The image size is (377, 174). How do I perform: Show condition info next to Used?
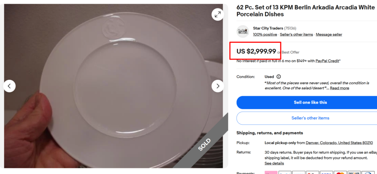[x=278, y=77]
